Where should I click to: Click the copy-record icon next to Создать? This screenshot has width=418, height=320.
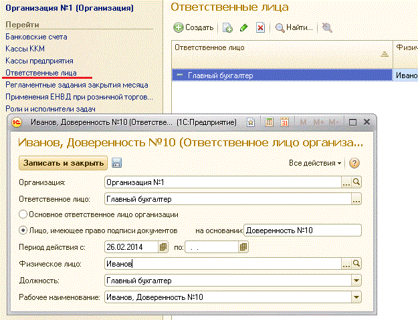(x=227, y=27)
